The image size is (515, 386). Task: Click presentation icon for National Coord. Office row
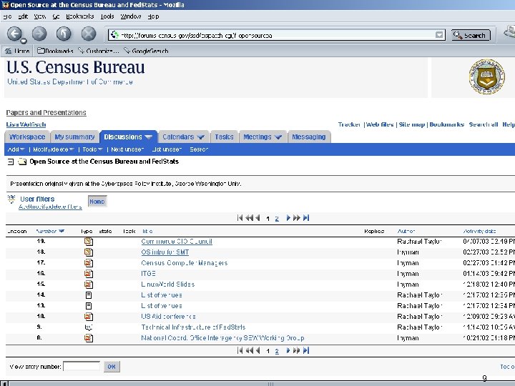89,337
